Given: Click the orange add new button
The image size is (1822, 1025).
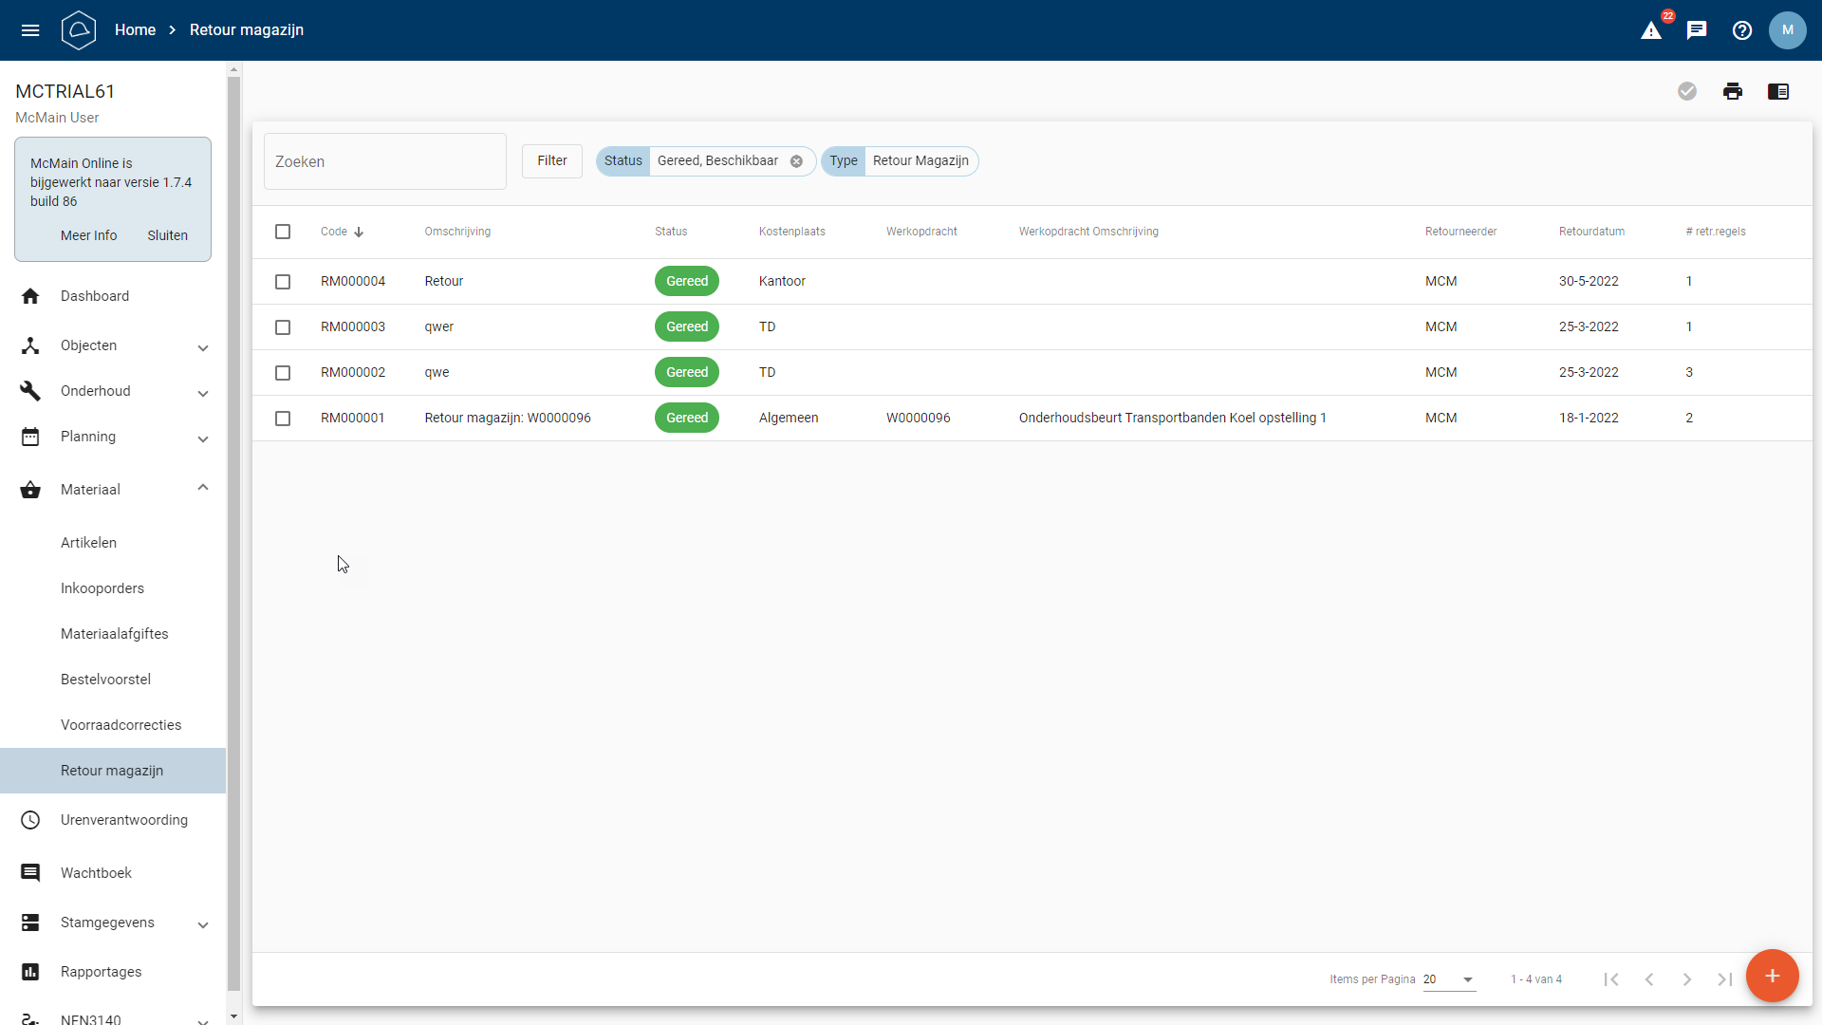Looking at the screenshot, I should coord(1772,976).
